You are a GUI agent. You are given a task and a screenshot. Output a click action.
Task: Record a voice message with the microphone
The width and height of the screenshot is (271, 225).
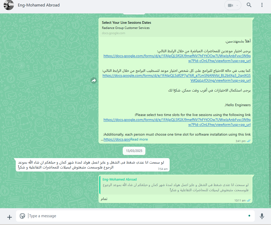(x=262, y=216)
